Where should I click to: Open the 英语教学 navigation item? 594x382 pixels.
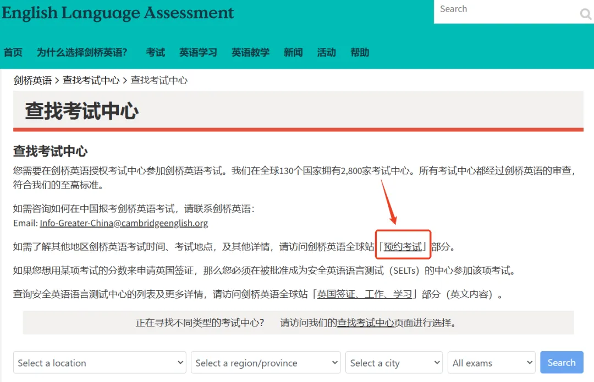(250, 52)
